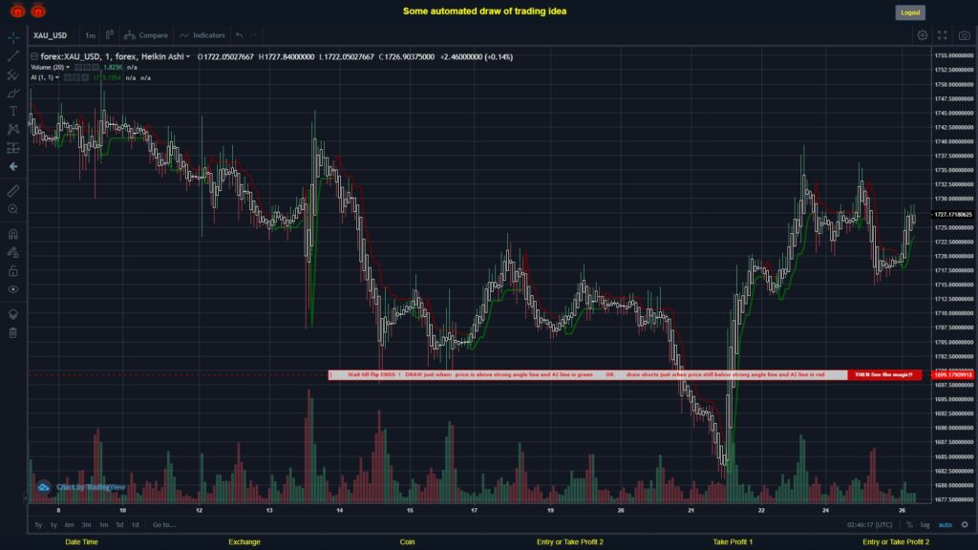Open format settings for Volume indicator

coord(87,68)
